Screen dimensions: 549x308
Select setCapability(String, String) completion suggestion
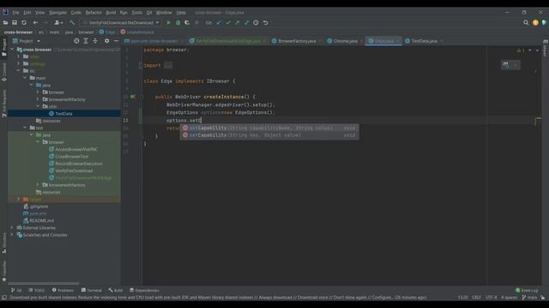pos(269,127)
